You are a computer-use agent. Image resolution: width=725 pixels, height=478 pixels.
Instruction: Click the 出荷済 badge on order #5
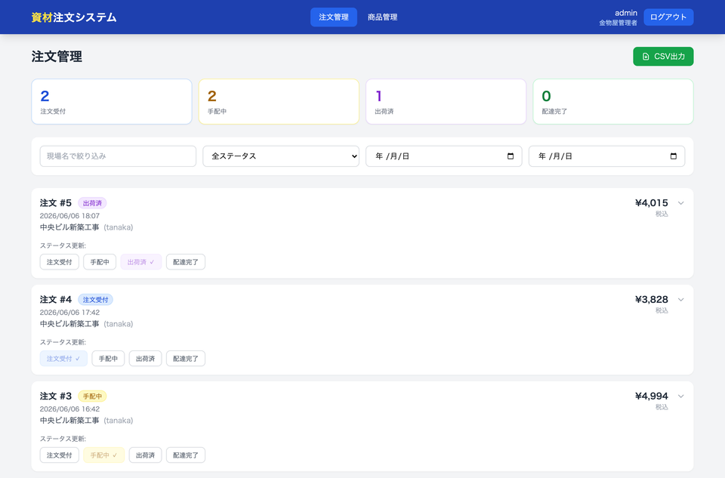pos(92,203)
